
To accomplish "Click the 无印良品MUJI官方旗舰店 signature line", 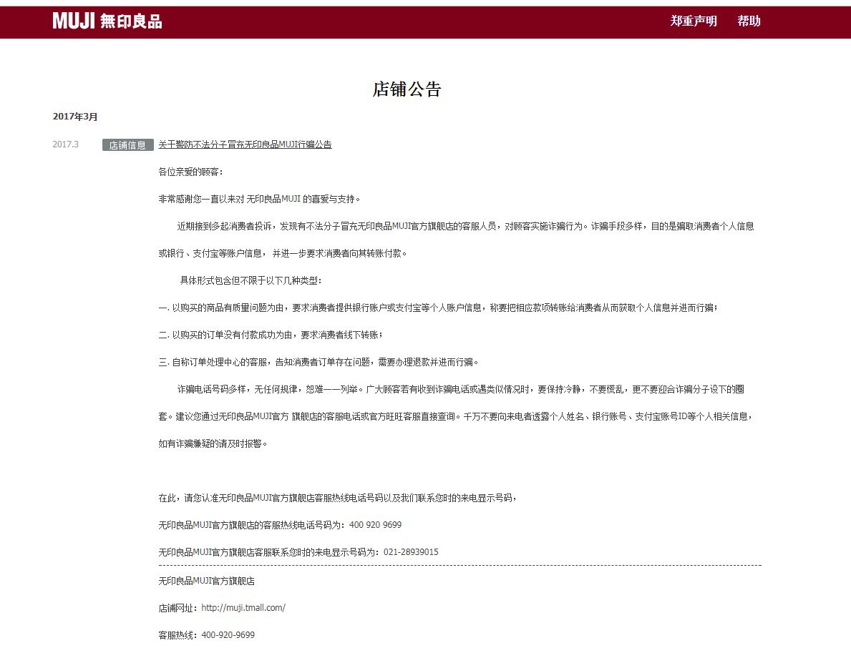I will click(x=206, y=581).
